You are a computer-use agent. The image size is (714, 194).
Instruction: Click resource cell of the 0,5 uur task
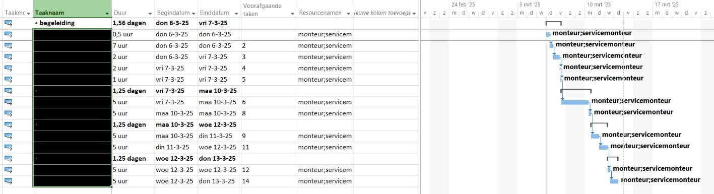click(324, 34)
